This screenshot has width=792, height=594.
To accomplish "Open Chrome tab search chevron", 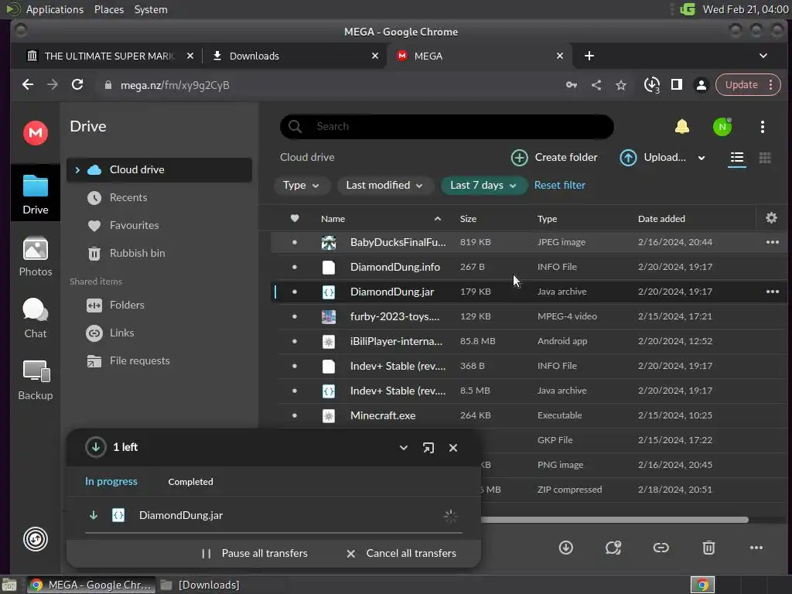I will (x=763, y=56).
